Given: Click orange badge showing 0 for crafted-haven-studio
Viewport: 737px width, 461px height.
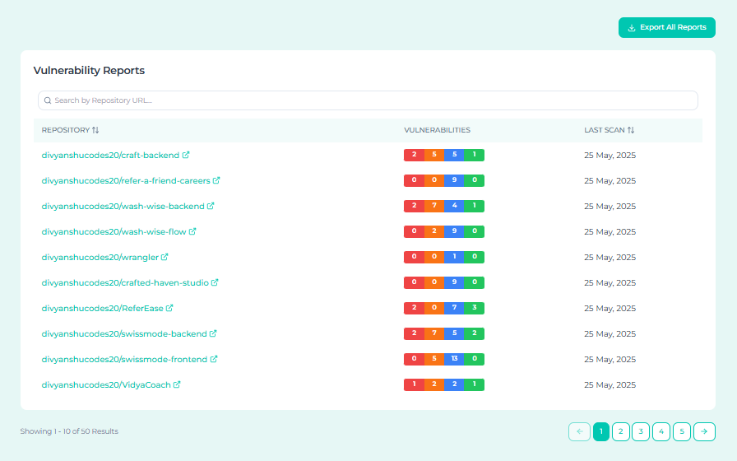Looking at the screenshot, I should coord(434,282).
